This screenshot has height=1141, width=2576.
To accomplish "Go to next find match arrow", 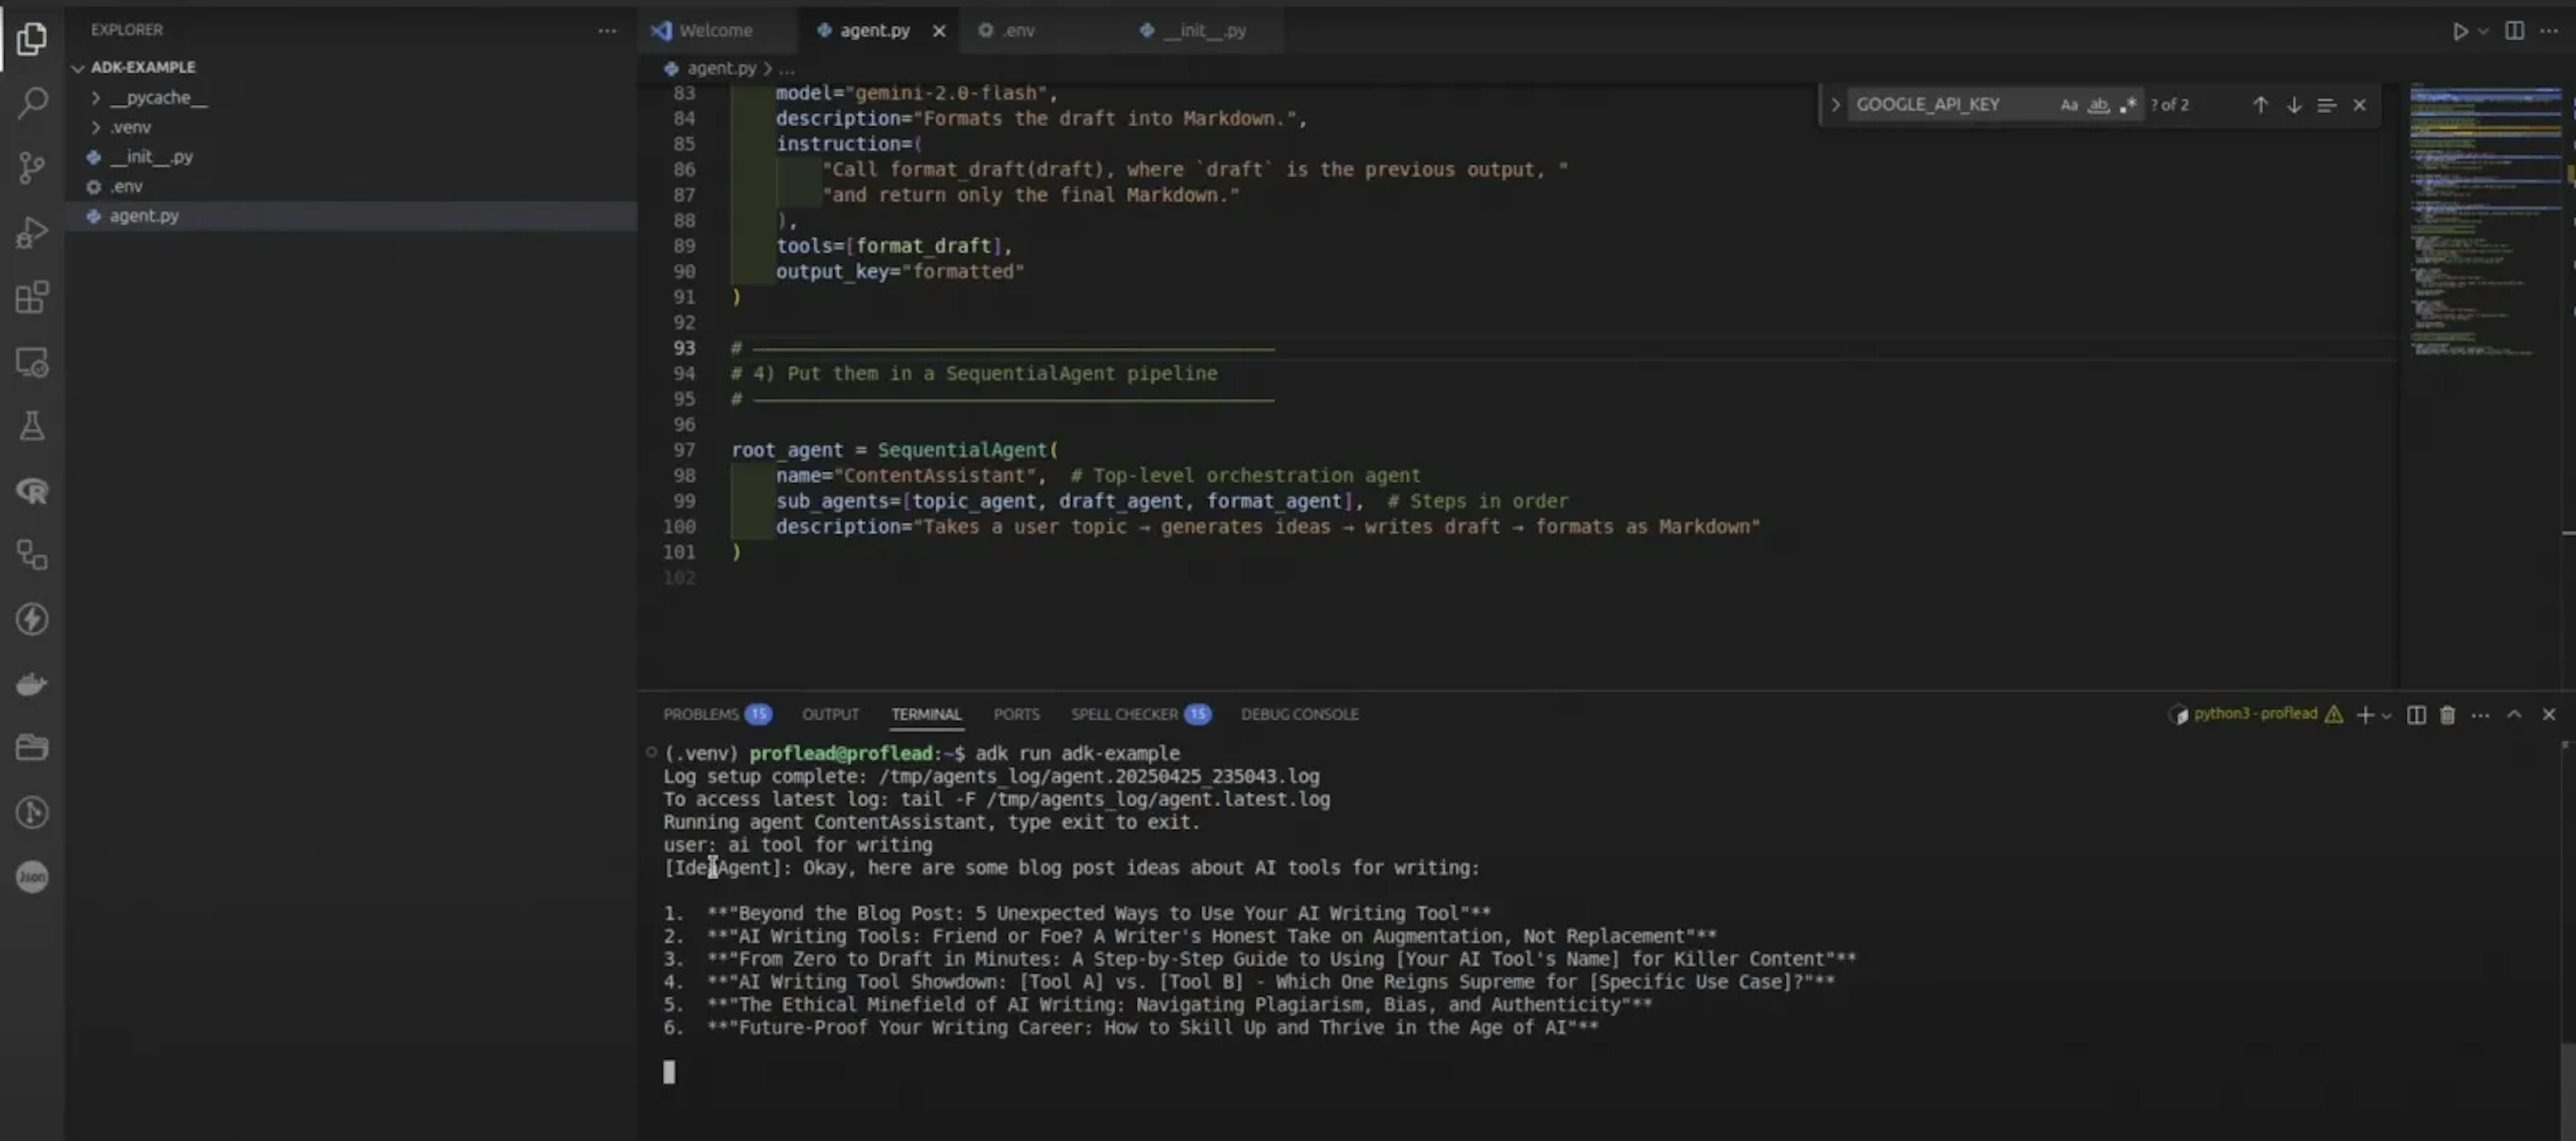I will click(2293, 105).
